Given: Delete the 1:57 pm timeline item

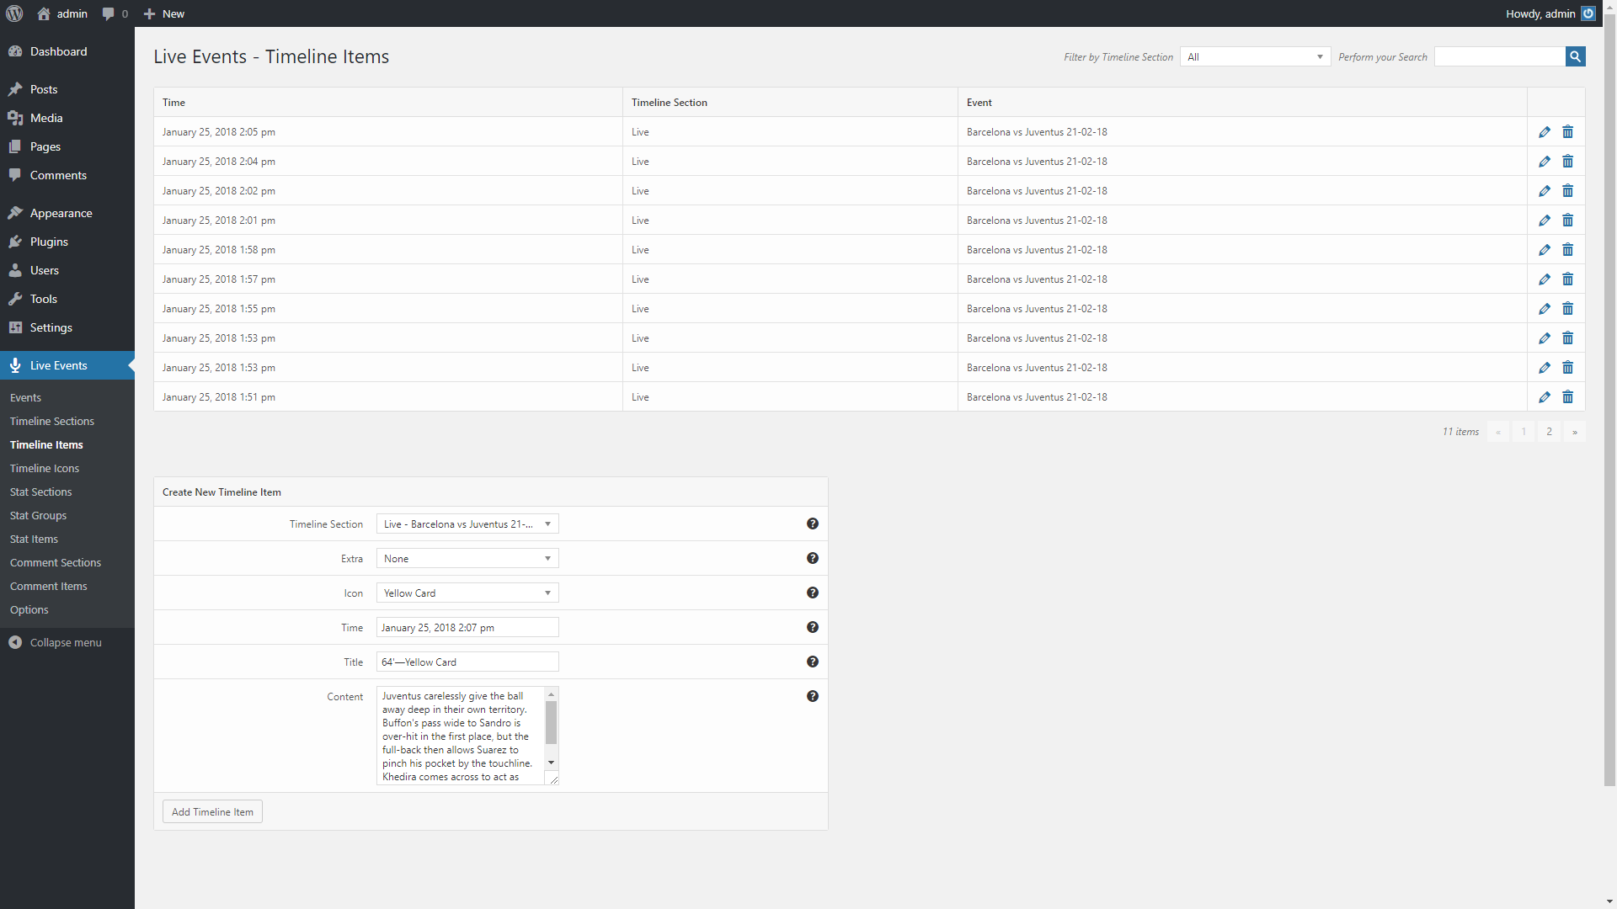Looking at the screenshot, I should tap(1567, 279).
